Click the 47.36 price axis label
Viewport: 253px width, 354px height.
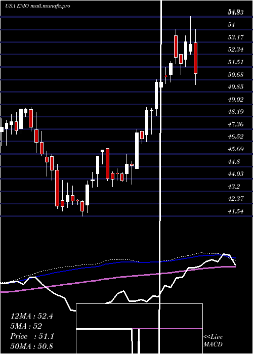236,124
